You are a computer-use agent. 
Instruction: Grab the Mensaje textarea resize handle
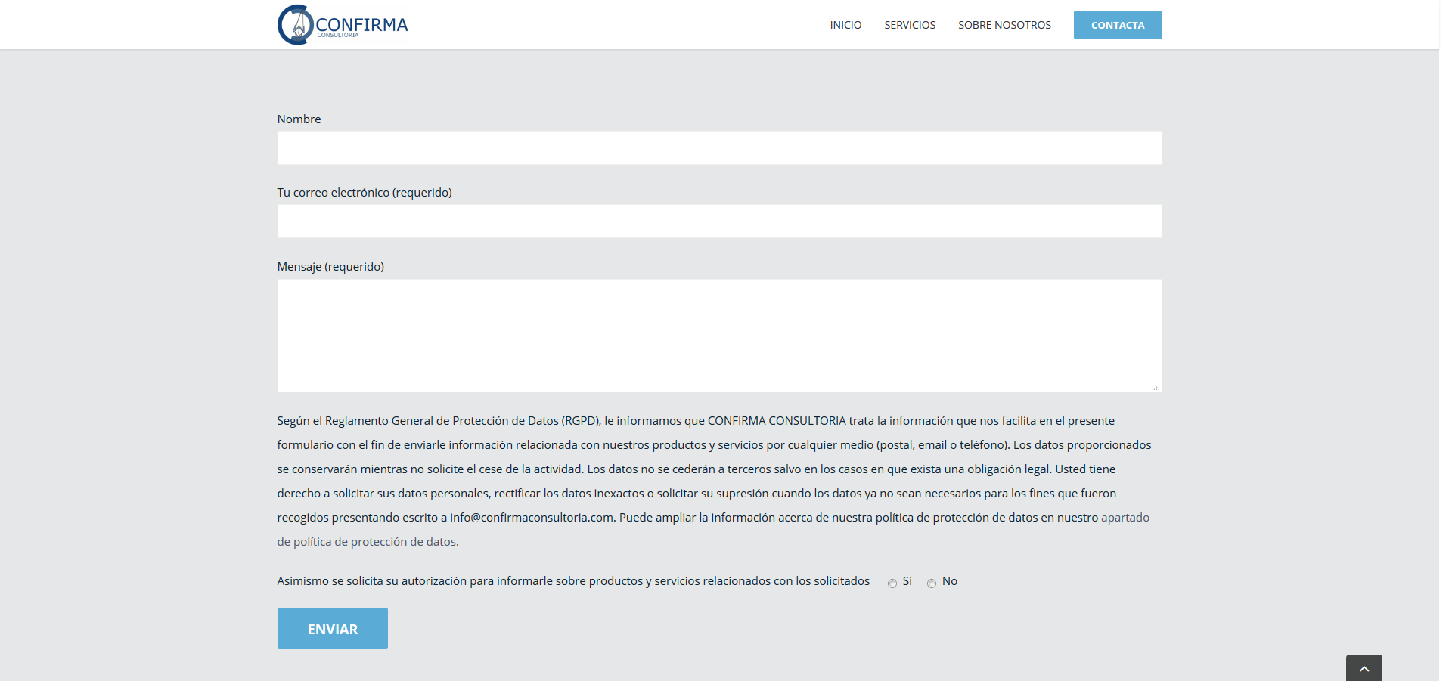pyautogui.click(x=1156, y=387)
